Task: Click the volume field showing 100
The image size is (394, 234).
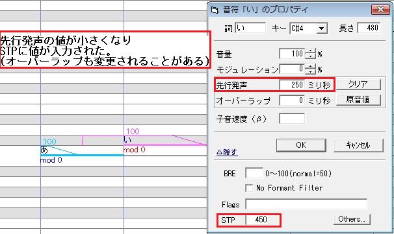Action: click(292, 54)
